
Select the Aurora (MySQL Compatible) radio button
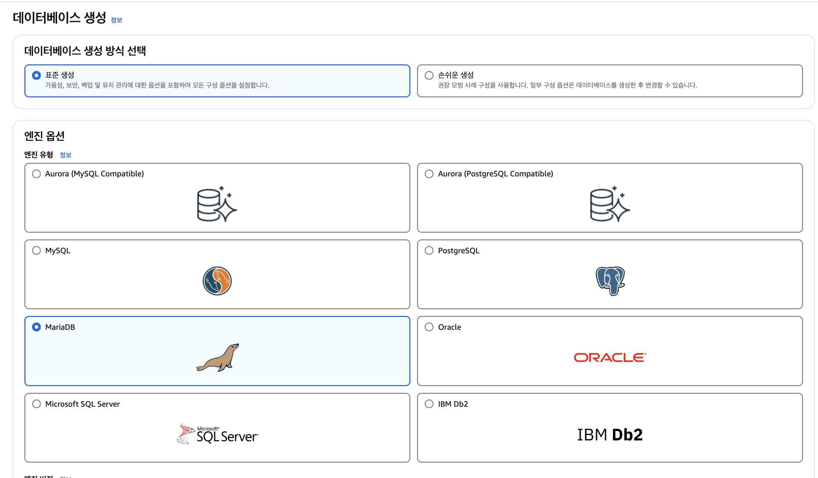pyautogui.click(x=36, y=174)
